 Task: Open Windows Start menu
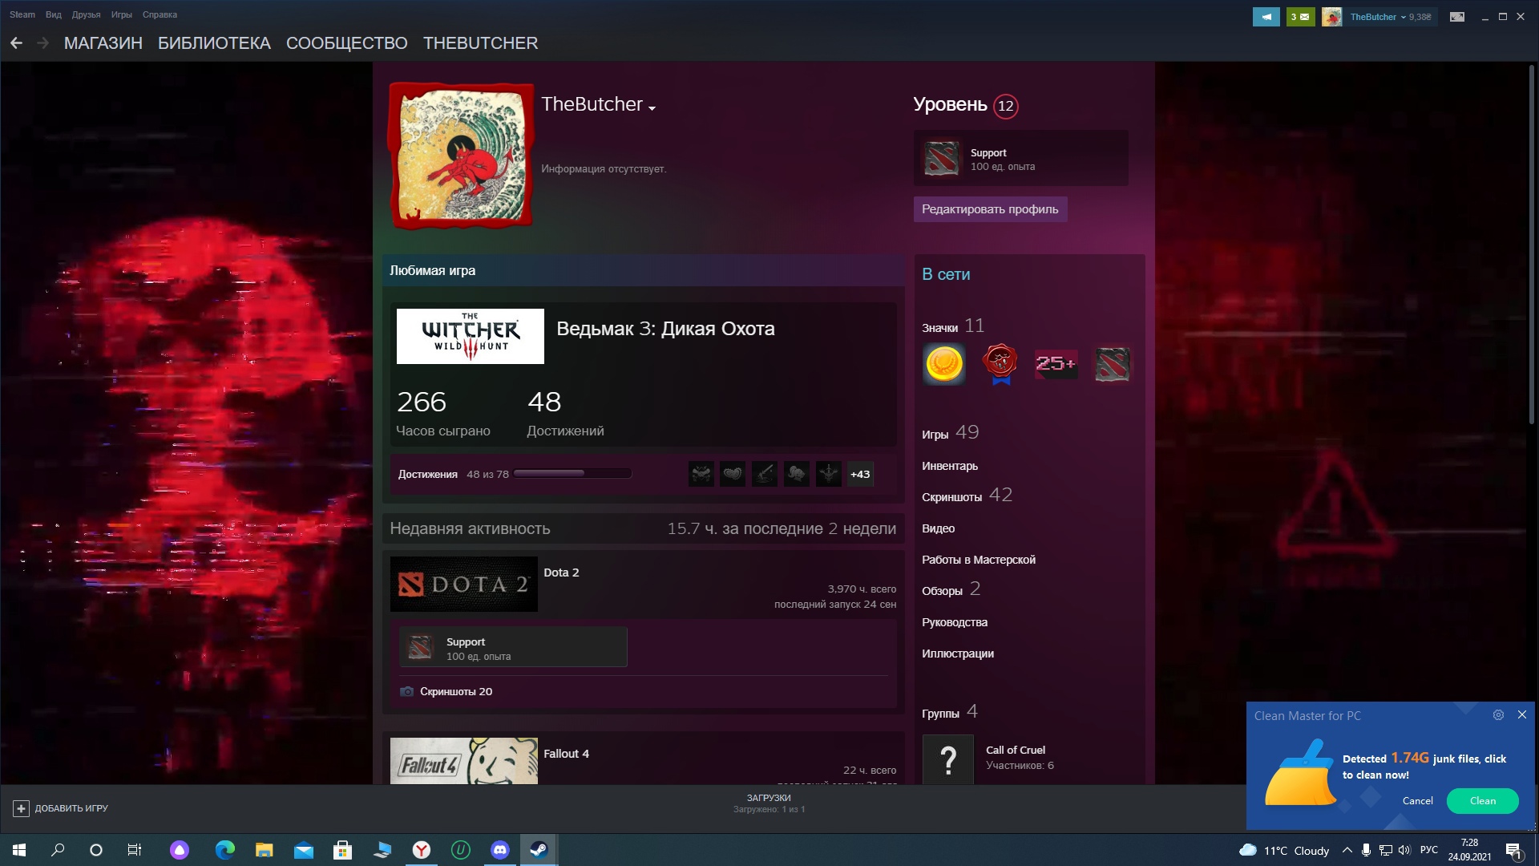click(19, 850)
